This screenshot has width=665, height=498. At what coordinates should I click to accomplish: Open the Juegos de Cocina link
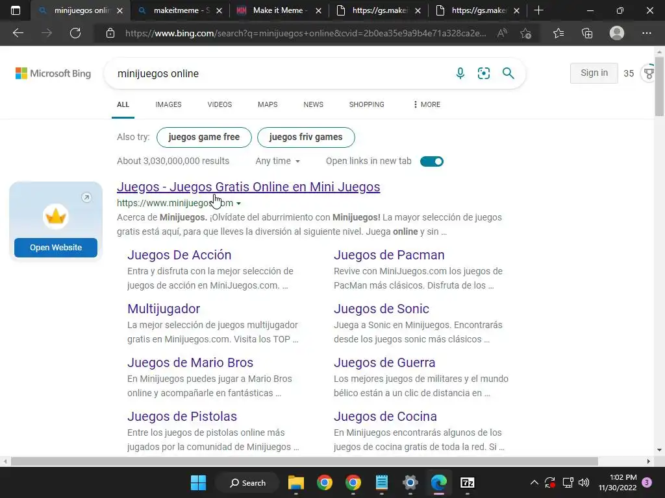pyautogui.click(x=385, y=416)
